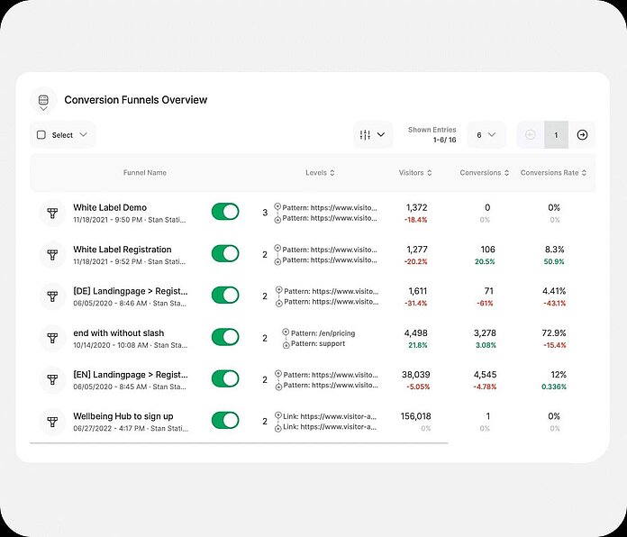Viewport: 627px width, 537px height.
Task: Sort by the Visitors column header
Action: pyautogui.click(x=415, y=173)
